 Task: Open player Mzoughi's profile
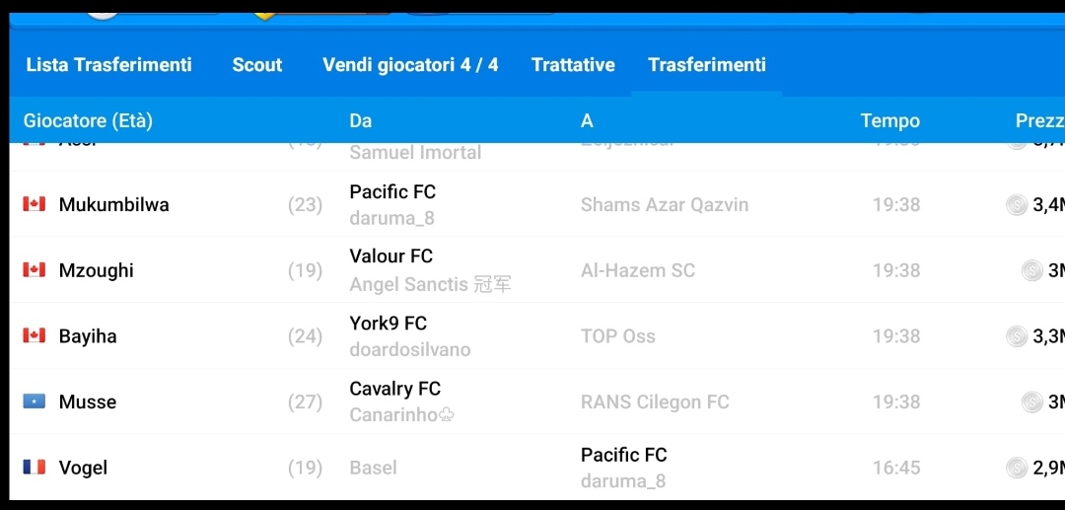[x=97, y=270]
